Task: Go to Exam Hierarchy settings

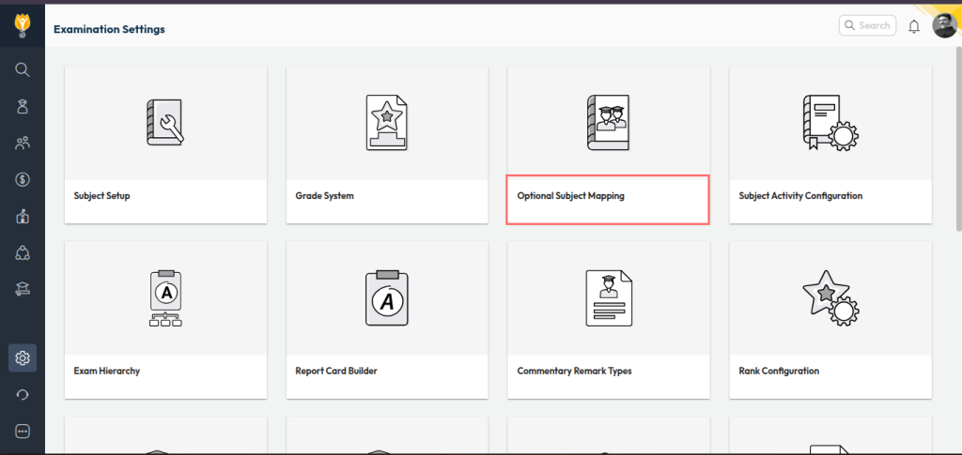Action: pyautogui.click(x=165, y=319)
